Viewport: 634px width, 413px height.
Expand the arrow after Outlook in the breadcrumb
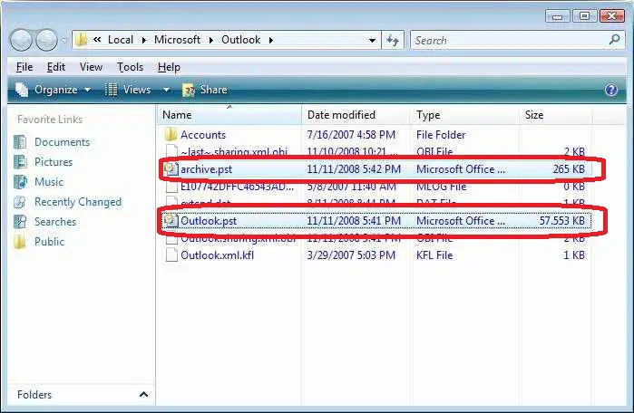(x=271, y=40)
